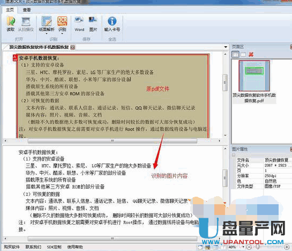The image size is (292, 251).
Task: Click the 输入卡号 info icon
Action: [x=112, y=24]
